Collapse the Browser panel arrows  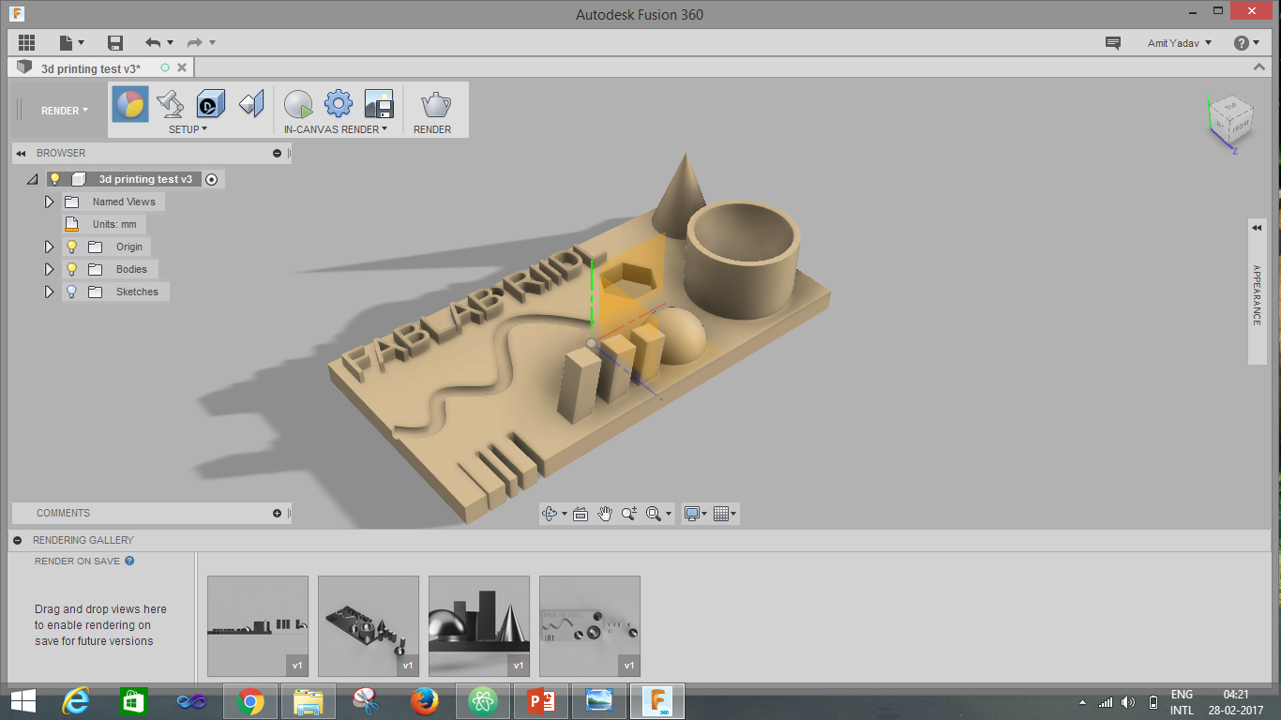21,153
